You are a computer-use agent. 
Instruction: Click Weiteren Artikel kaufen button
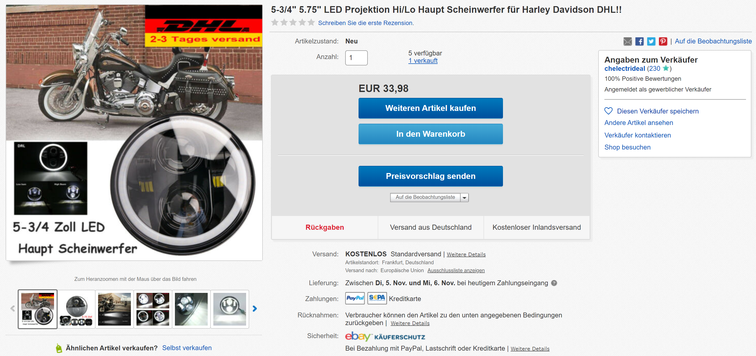(x=430, y=108)
